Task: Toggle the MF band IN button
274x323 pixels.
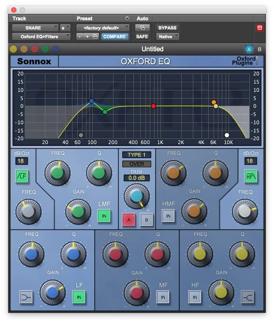Action: coord(163,297)
